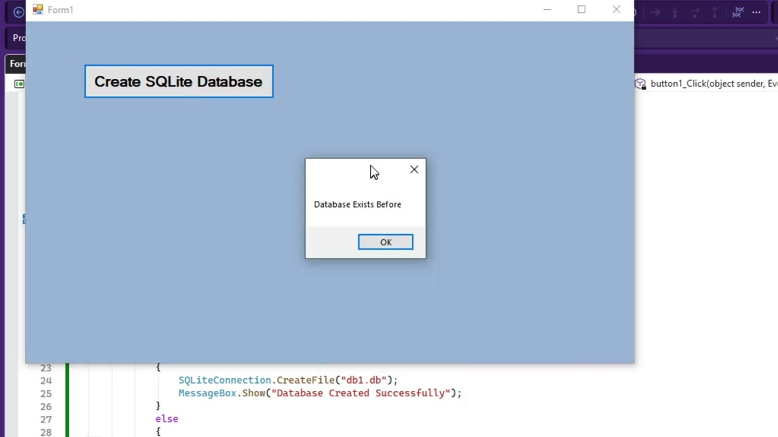This screenshot has width=778, height=437.
Task: Click the button1_Click method icon
Action: click(641, 84)
